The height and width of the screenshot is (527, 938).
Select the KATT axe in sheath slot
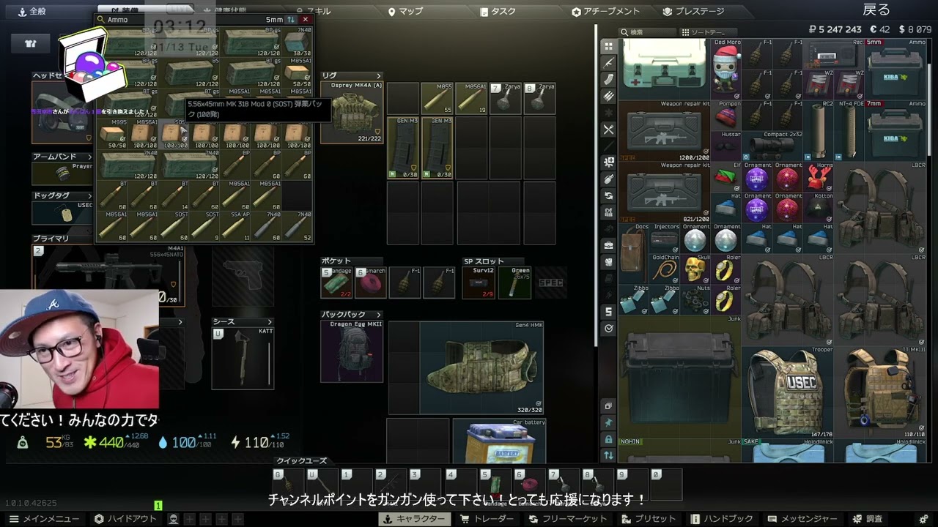pyautogui.click(x=243, y=358)
